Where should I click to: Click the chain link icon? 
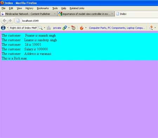point(65,28)
